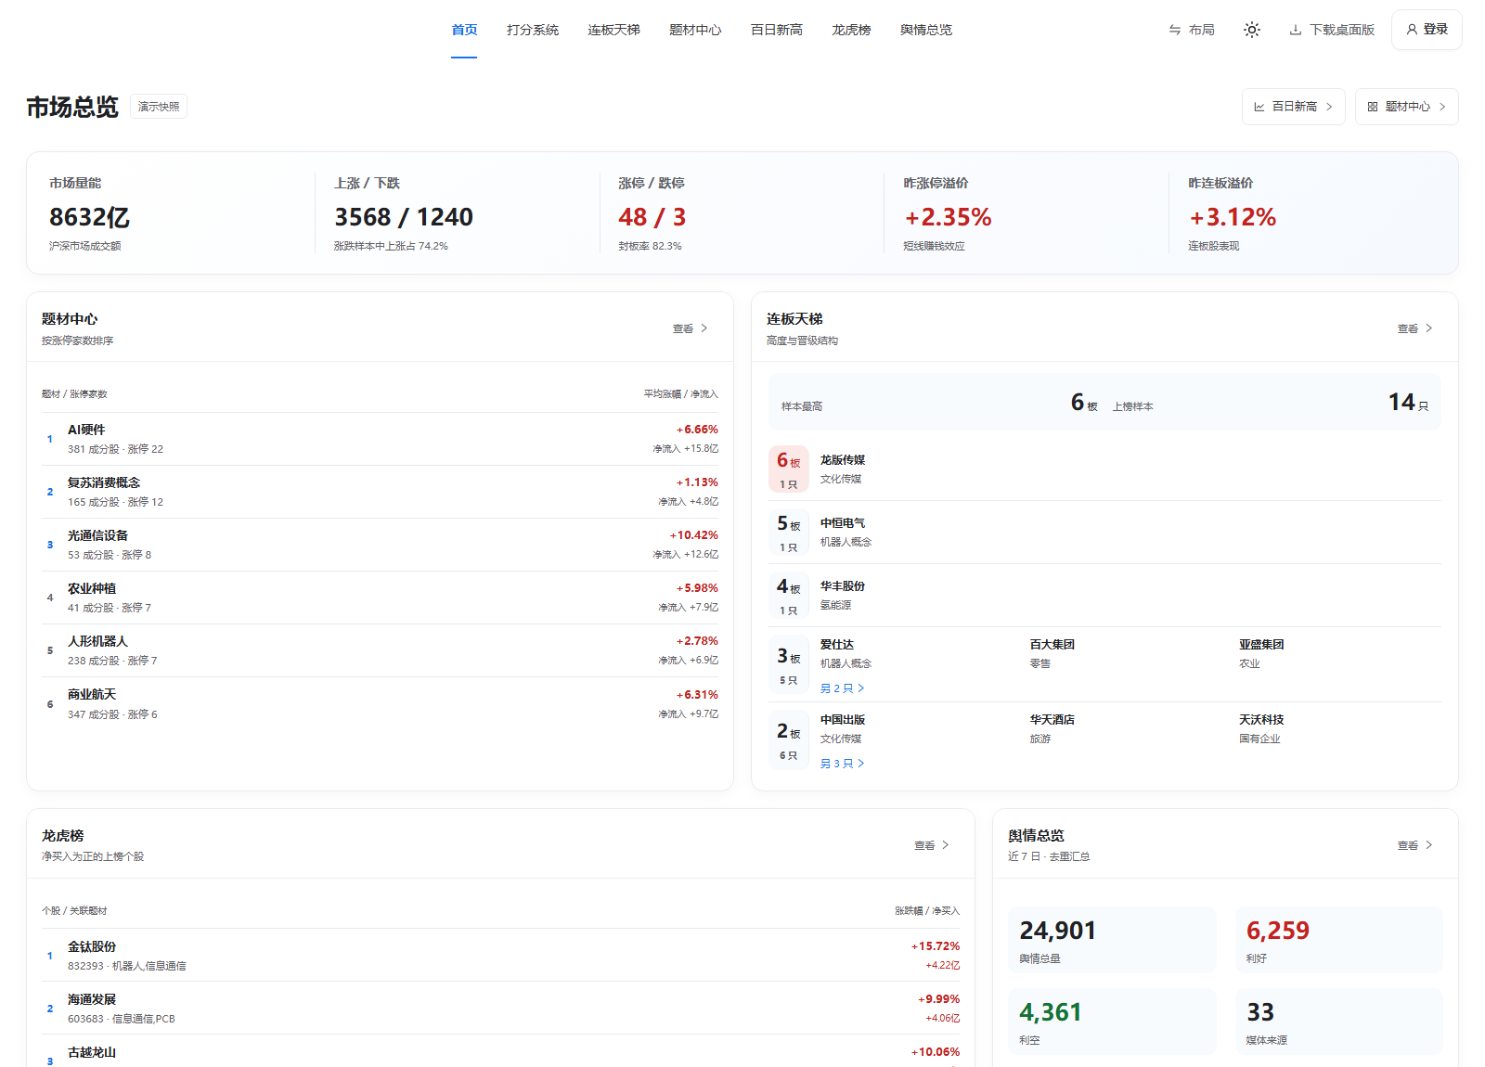Image resolution: width=1485 pixels, height=1067 pixels.
Task: Click 龙版传媒 in 6板 row
Action: [x=843, y=460]
